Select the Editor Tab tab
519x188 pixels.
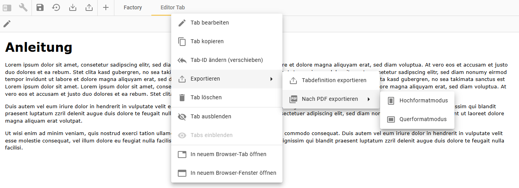(173, 7)
